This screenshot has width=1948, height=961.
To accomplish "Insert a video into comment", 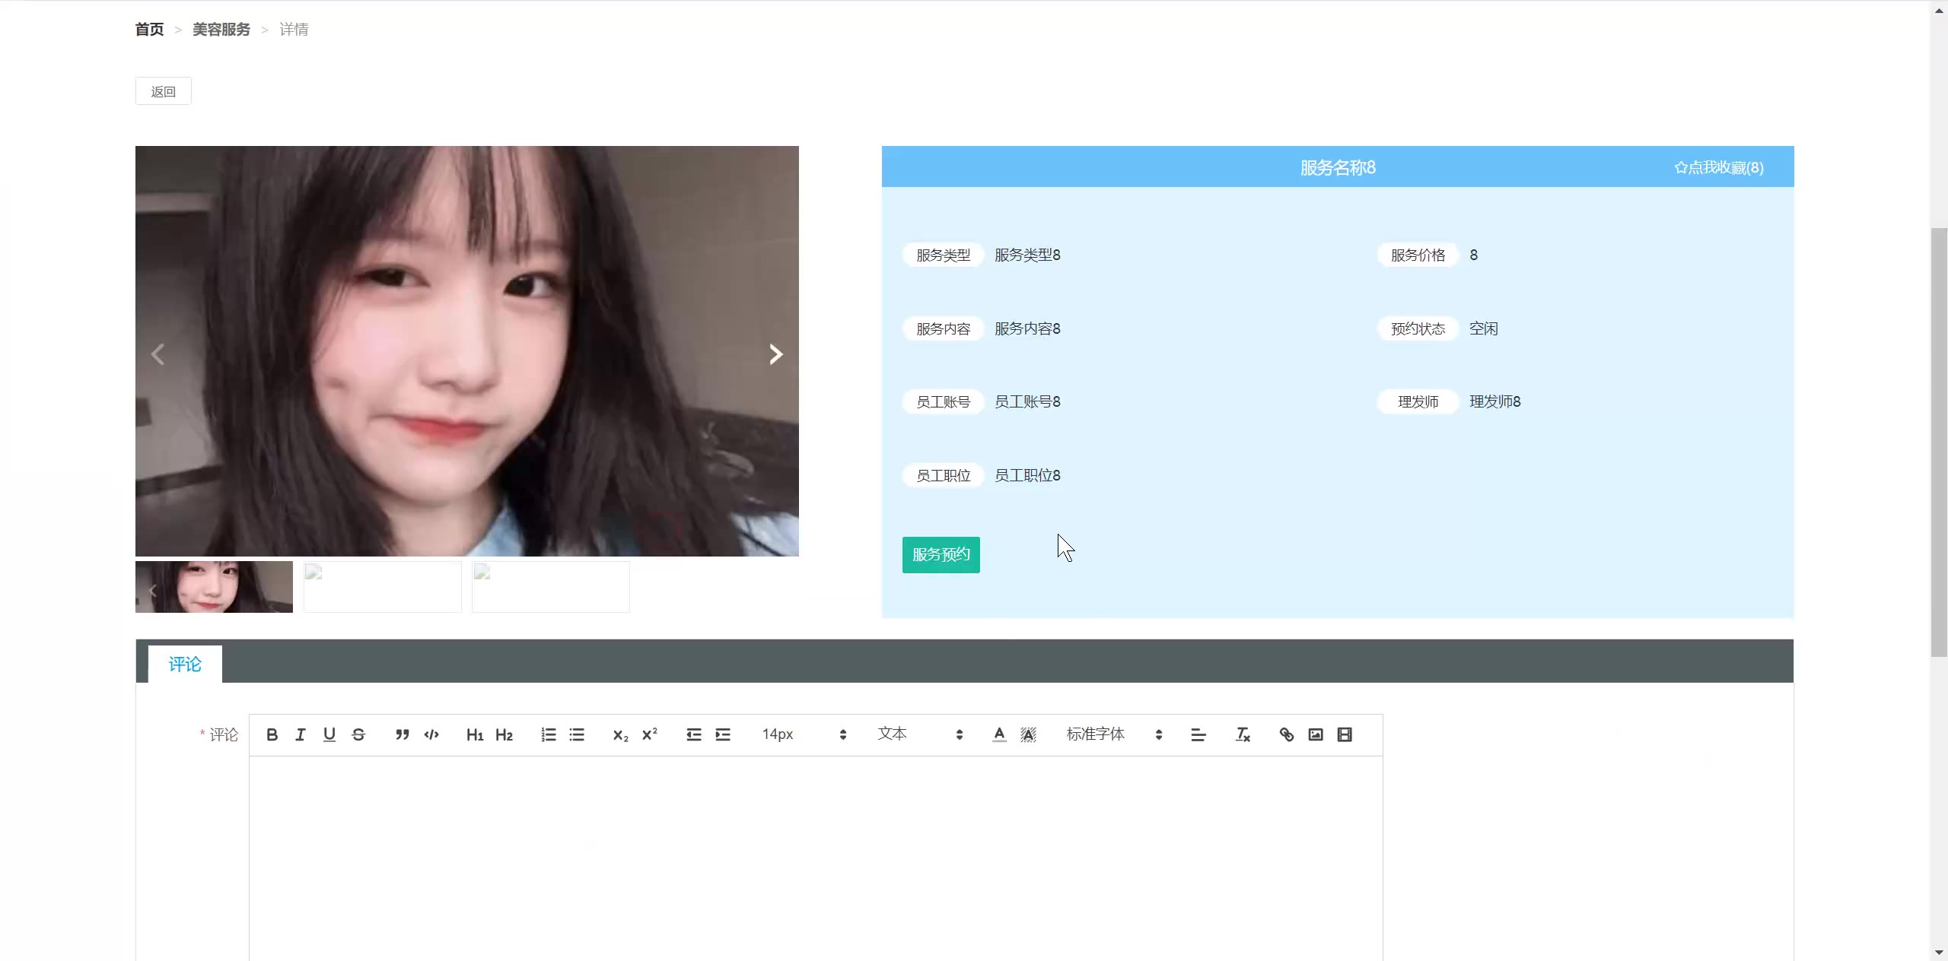I will 1345,734.
